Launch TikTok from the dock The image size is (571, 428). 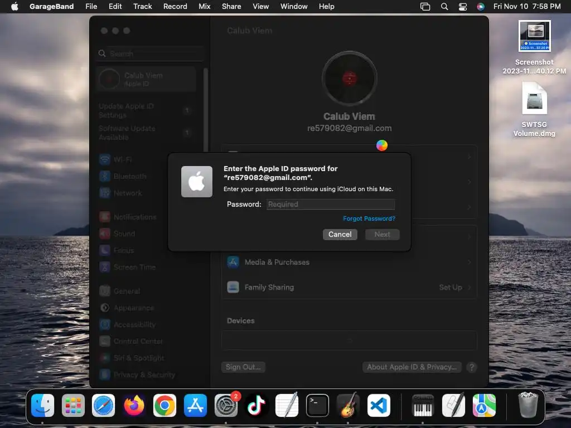pos(257,405)
